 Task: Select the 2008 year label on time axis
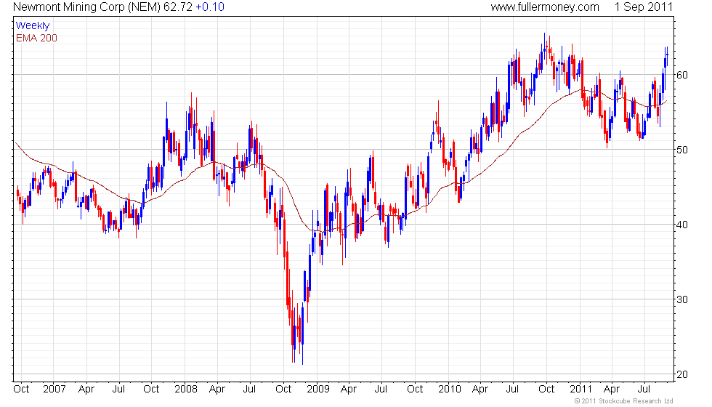[x=186, y=390]
